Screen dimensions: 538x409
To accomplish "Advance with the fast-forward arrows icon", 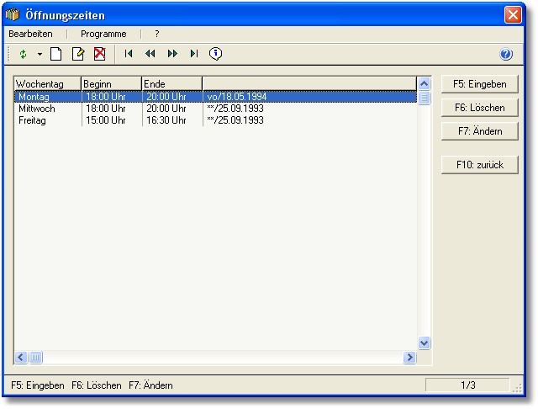I will pos(172,54).
